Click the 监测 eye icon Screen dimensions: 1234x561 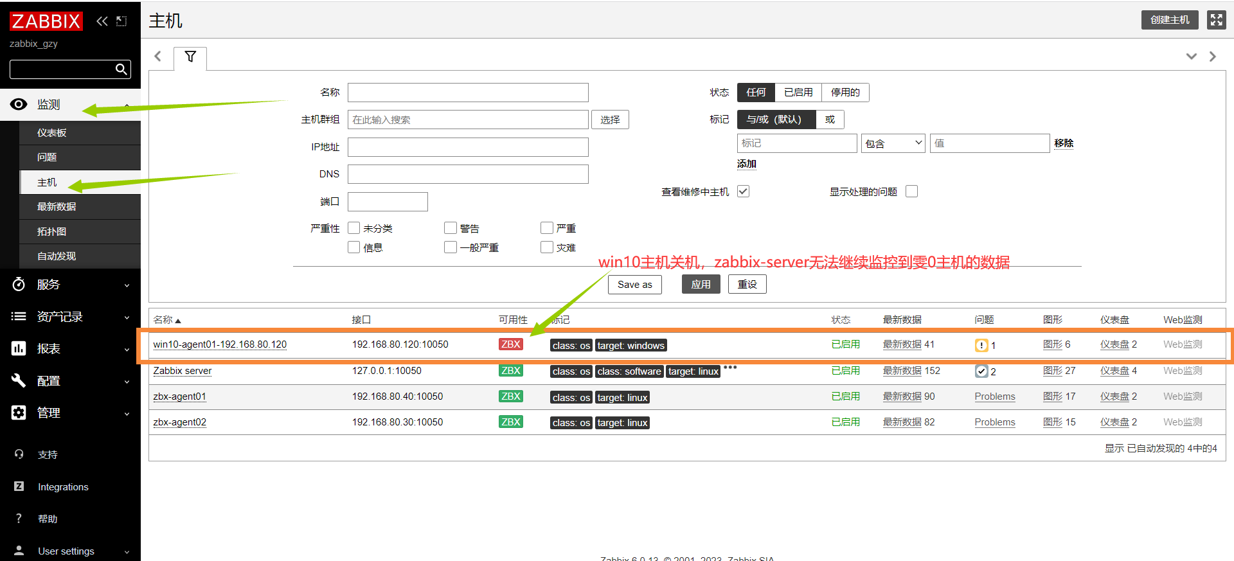pyautogui.click(x=19, y=104)
